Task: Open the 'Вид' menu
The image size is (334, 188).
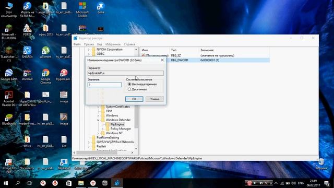Action: [100, 44]
